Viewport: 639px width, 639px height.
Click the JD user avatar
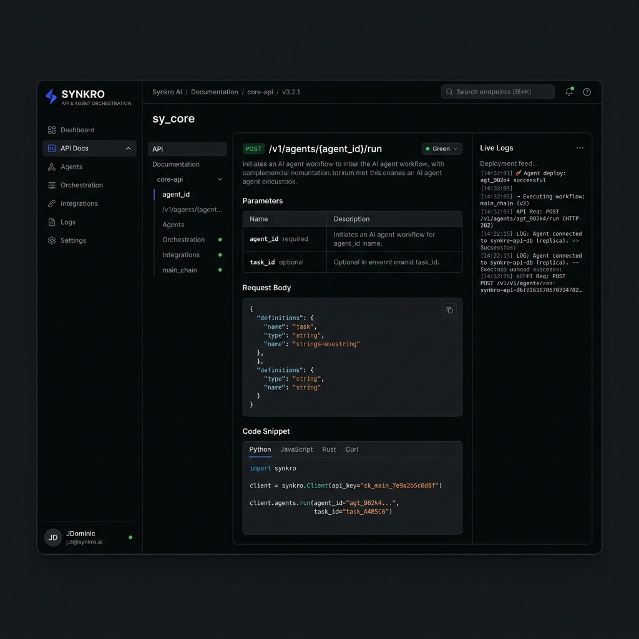click(53, 537)
